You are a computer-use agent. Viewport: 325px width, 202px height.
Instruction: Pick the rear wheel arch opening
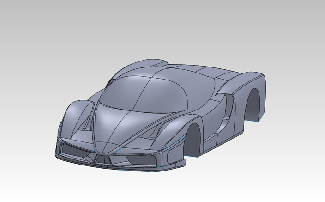[x=253, y=105]
